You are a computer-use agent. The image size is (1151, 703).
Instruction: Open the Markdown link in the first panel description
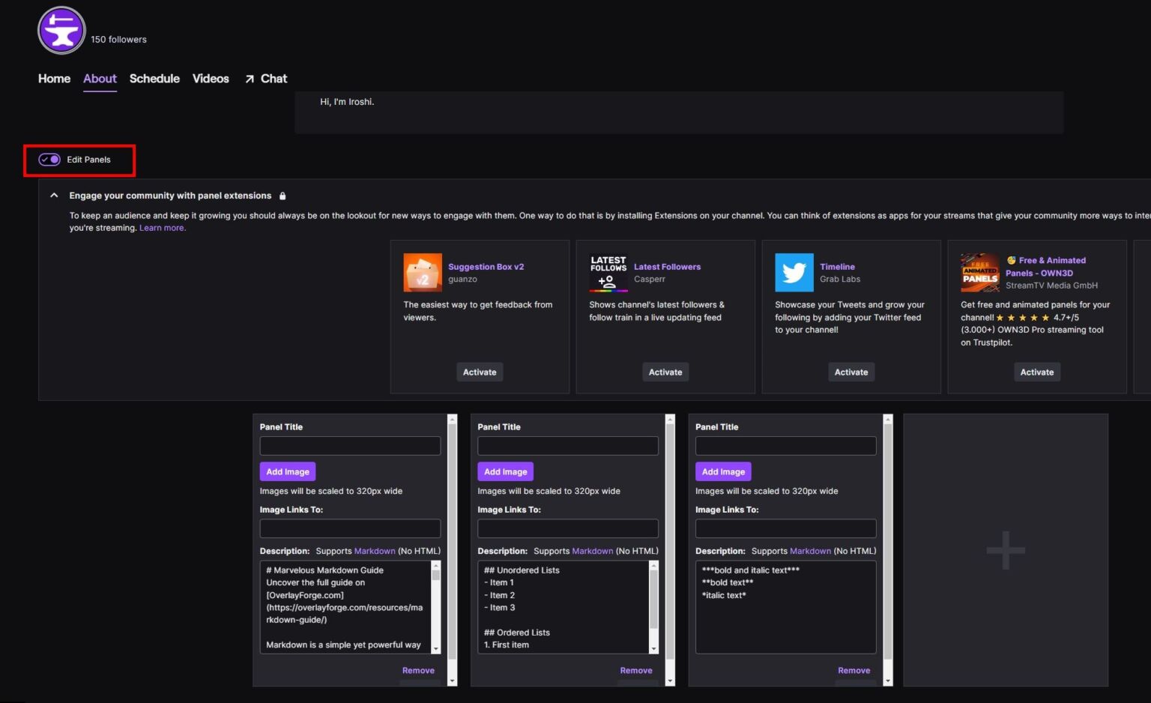375,551
